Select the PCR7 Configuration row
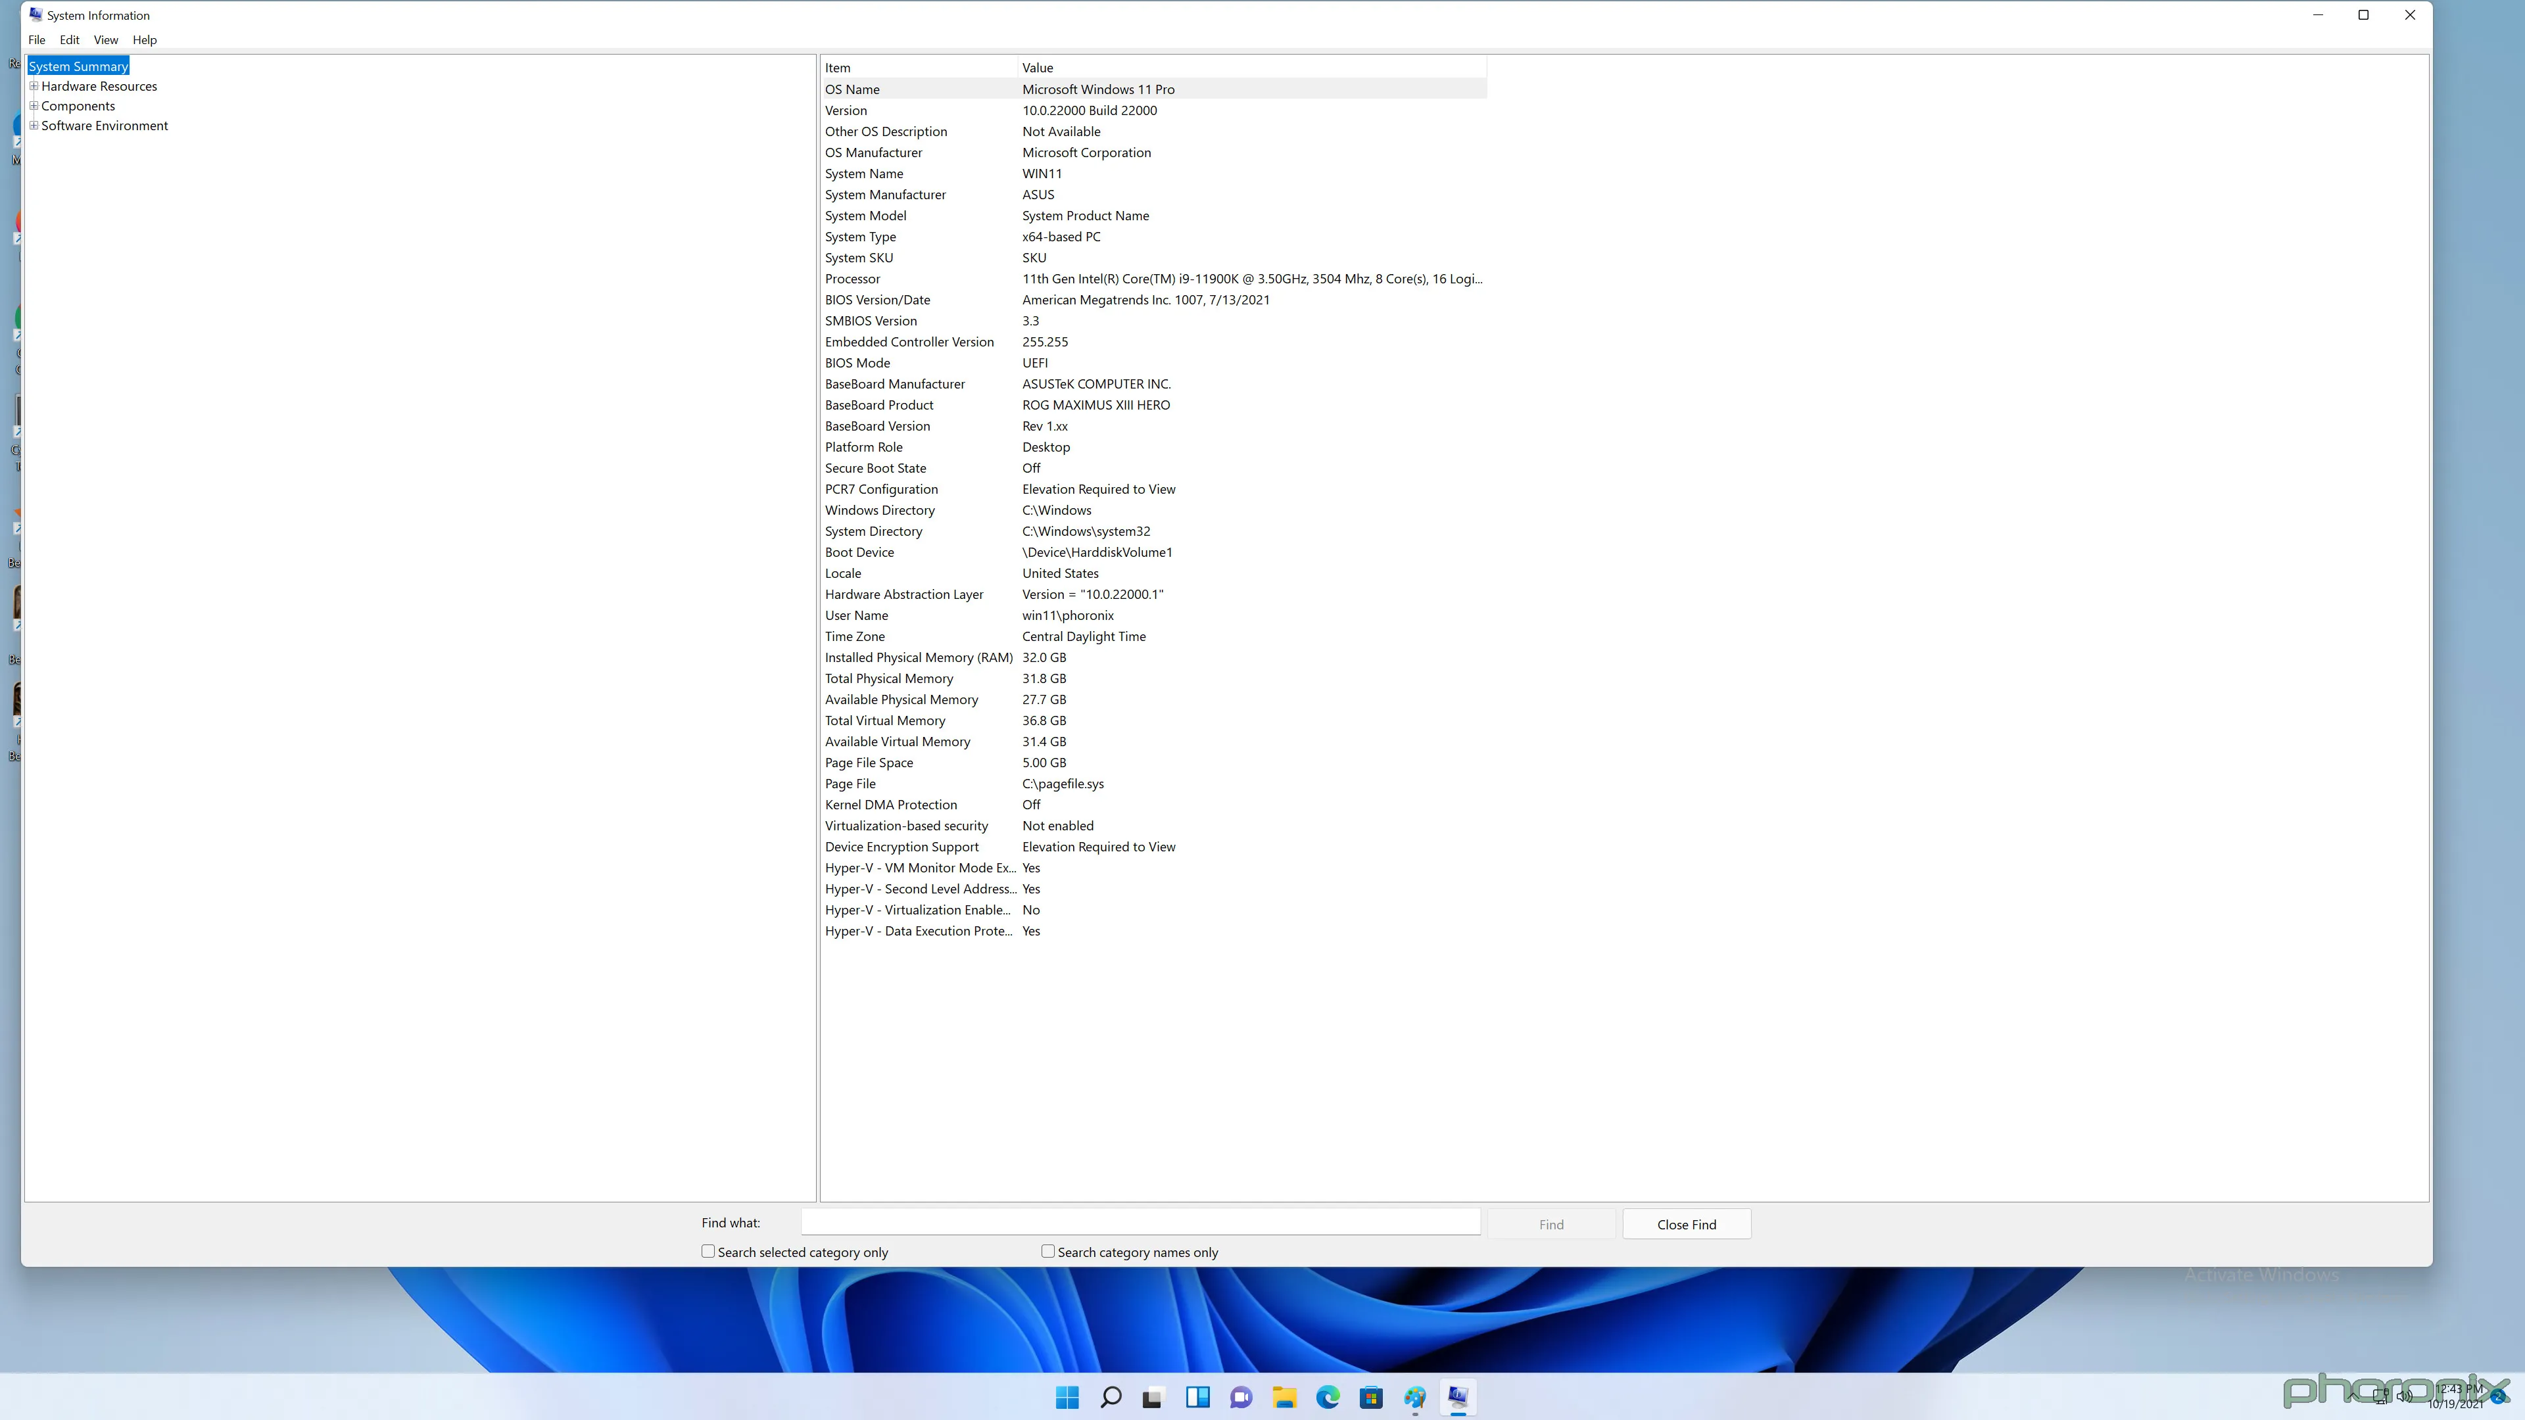 pos(1154,490)
